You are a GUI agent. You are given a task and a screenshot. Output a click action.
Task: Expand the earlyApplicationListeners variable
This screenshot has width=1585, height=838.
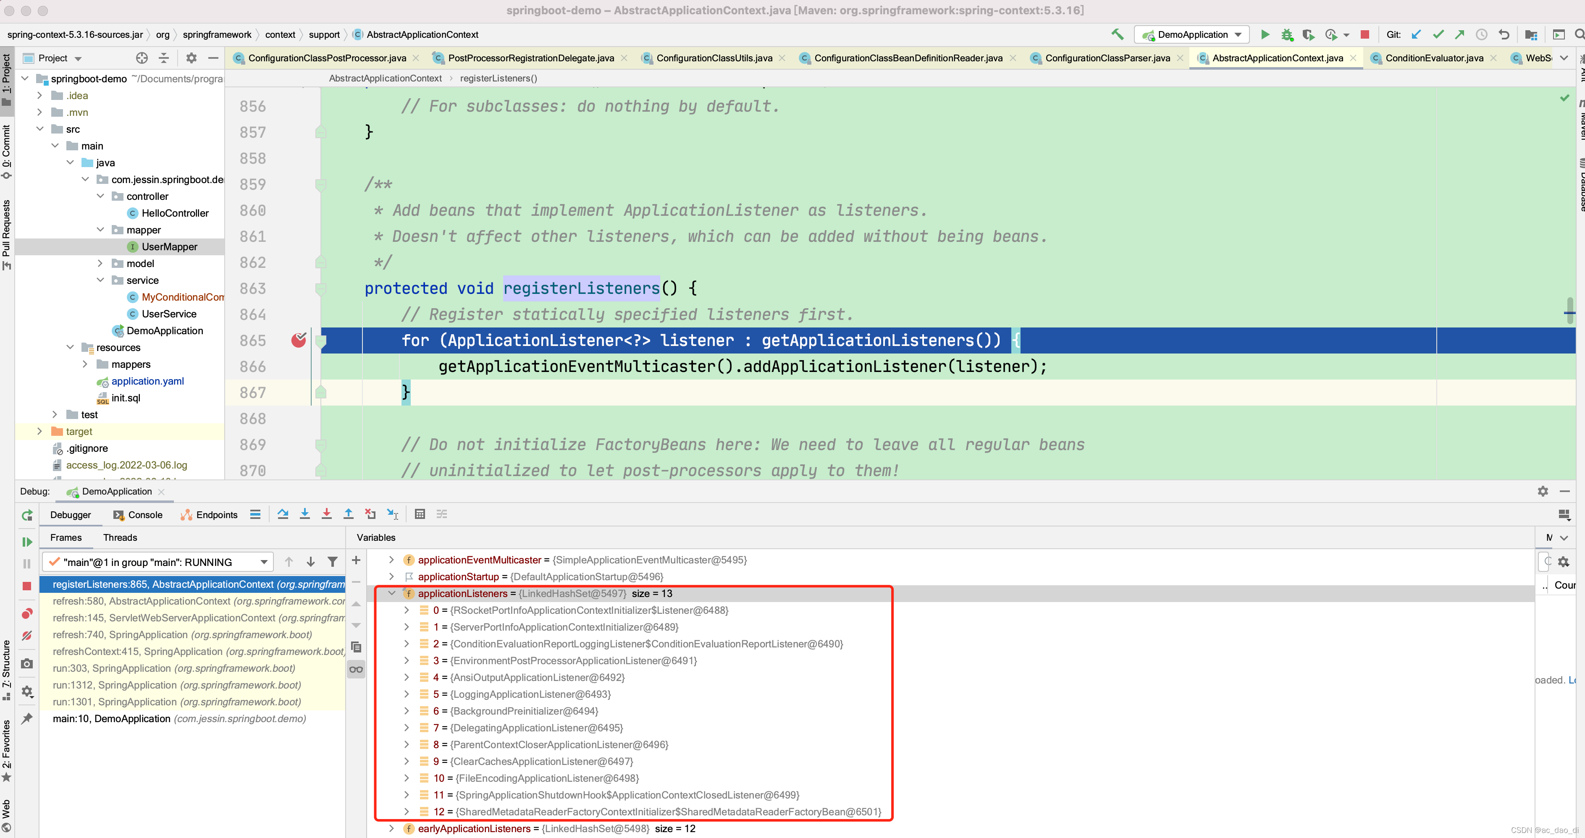(391, 828)
